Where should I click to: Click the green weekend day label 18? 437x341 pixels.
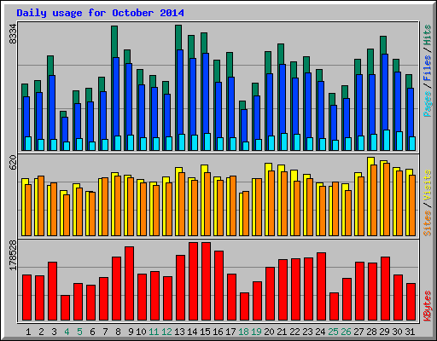point(243,332)
